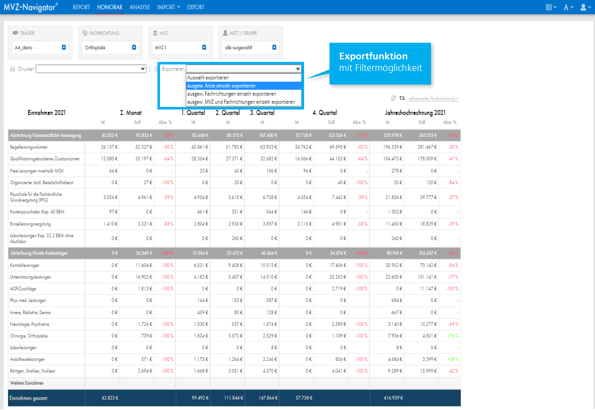Choose 'ausgew. MVZ und Fachrichtungen einzeln exportieren'

click(x=244, y=102)
